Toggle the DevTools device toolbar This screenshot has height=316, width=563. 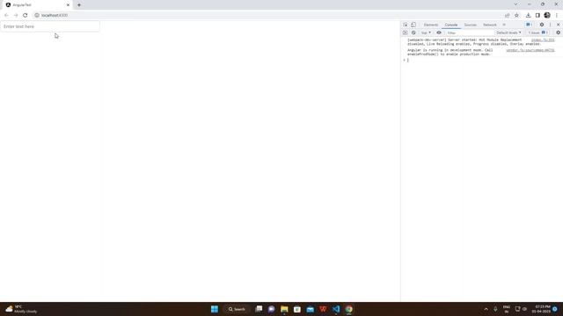(x=413, y=25)
